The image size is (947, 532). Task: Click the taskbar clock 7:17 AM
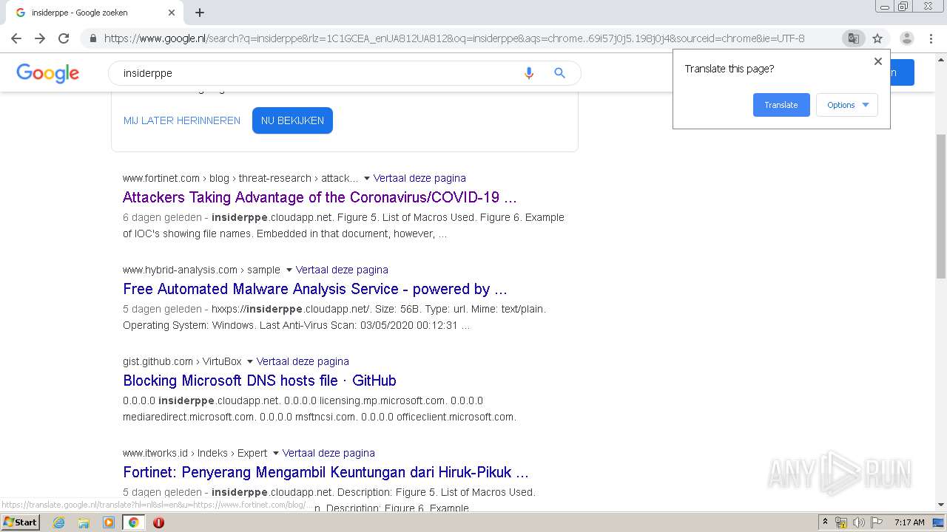909,522
